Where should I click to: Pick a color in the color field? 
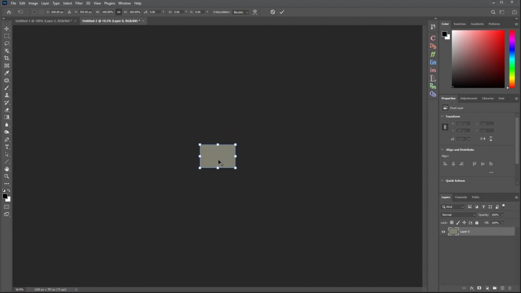(x=478, y=59)
